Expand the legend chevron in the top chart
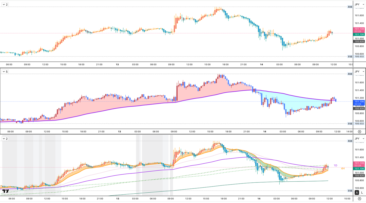This screenshot has height=203, width=366. point(4,4)
